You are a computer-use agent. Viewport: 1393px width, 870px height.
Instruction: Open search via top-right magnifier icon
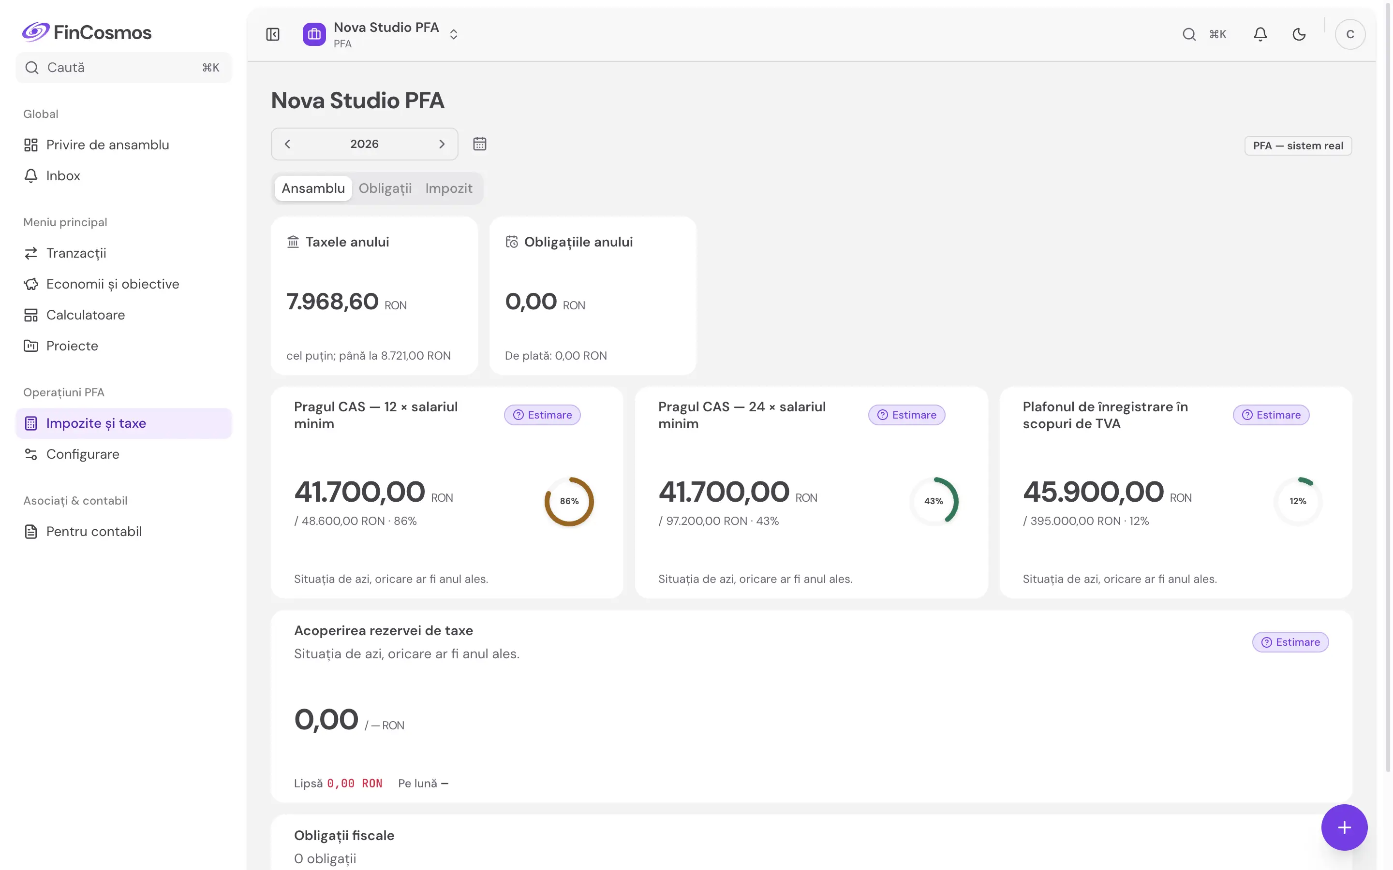pos(1189,34)
